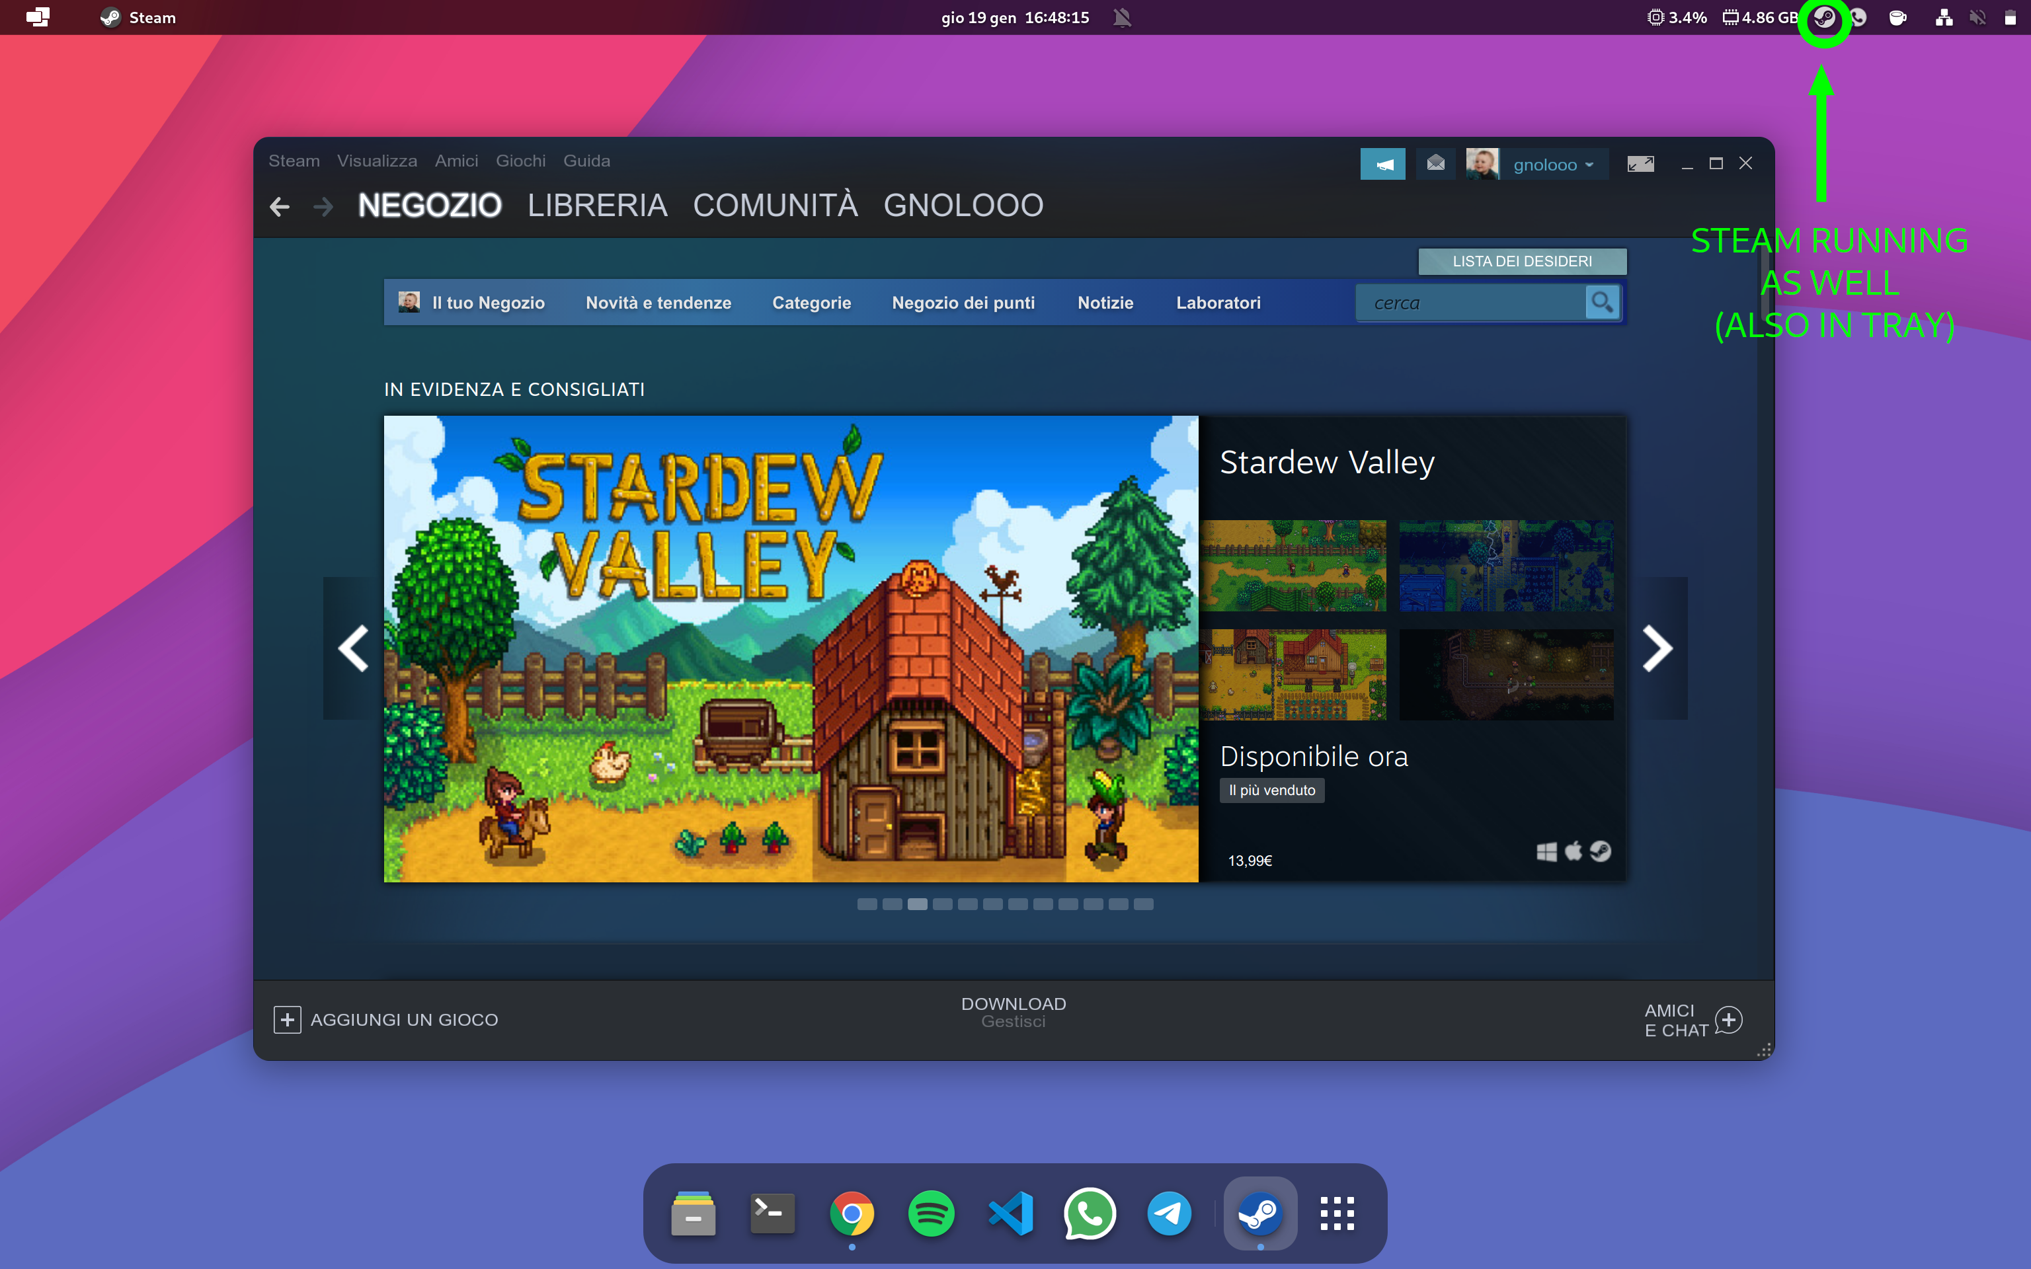Switch Steam to Big Picture mode
The width and height of the screenshot is (2031, 1269).
click(x=1640, y=164)
